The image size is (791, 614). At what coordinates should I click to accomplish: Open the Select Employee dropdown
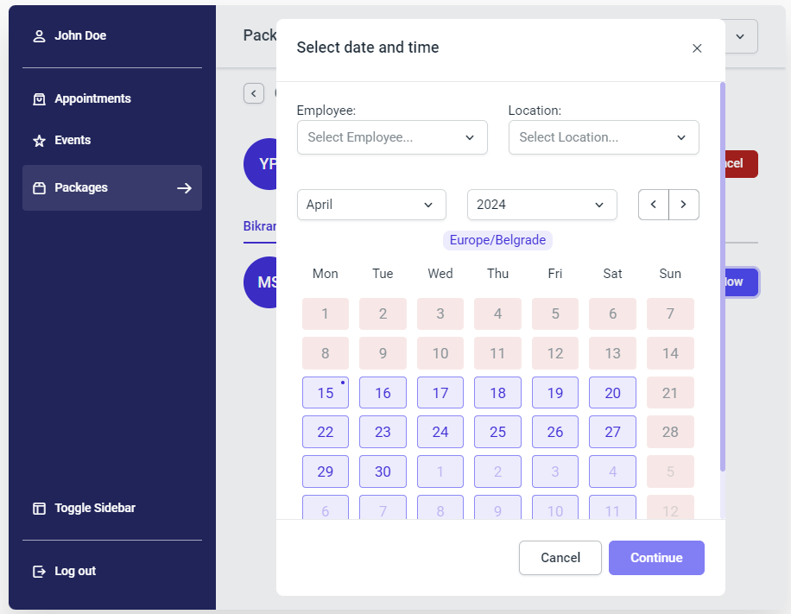[x=392, y=137]
